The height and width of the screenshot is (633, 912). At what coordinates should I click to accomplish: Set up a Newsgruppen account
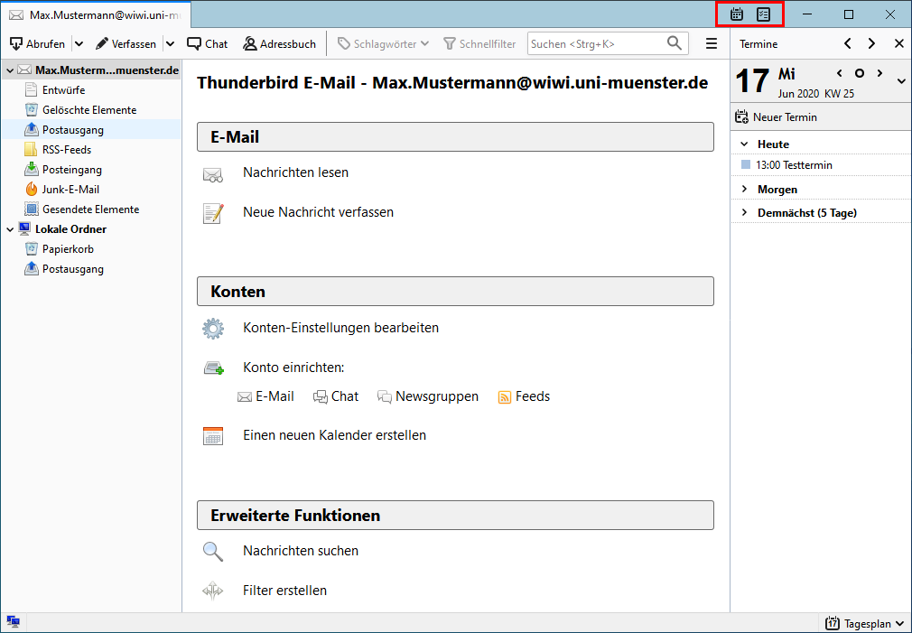click(x=428, y=396)
